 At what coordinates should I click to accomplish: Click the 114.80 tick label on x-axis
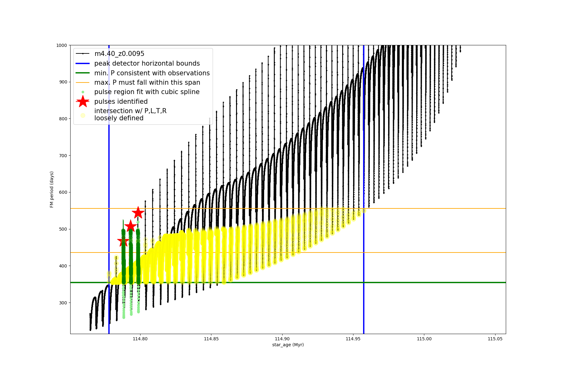(140, 339)
